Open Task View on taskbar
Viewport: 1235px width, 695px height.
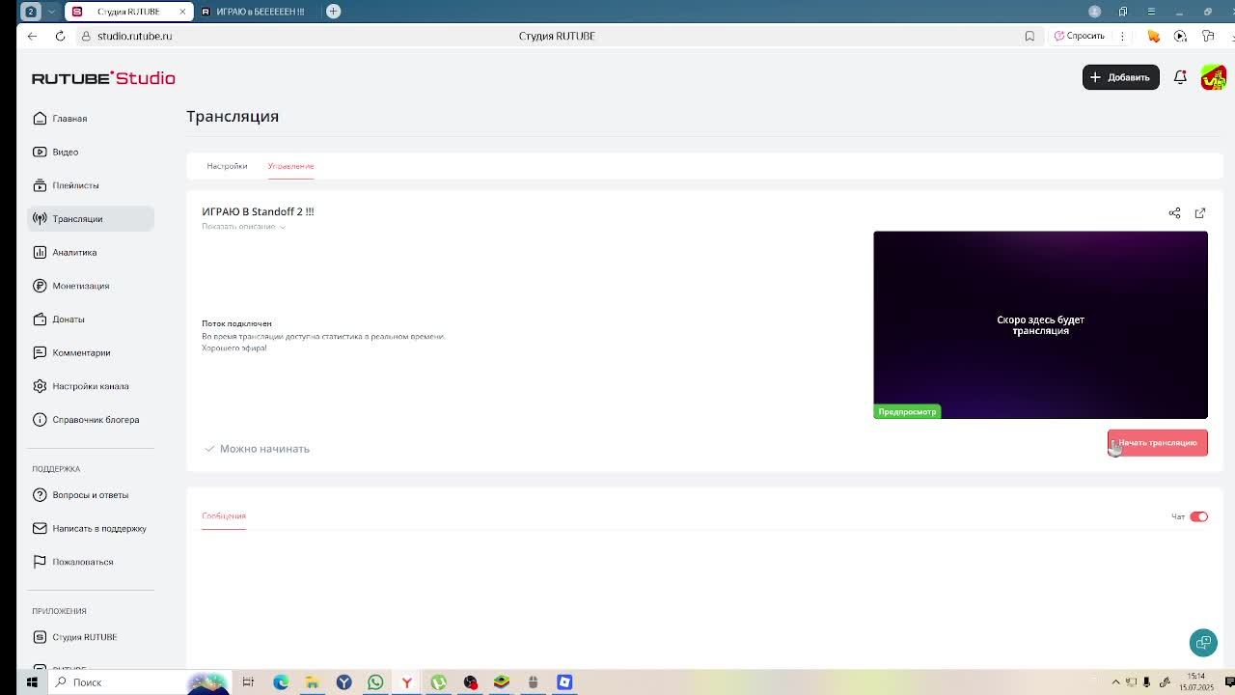coord(248,682)
